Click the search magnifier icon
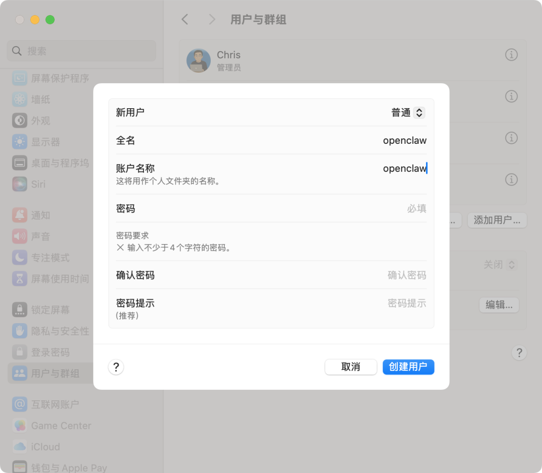Screen dimensions: 542x473 pyautogui.click(x=17, y=51)
